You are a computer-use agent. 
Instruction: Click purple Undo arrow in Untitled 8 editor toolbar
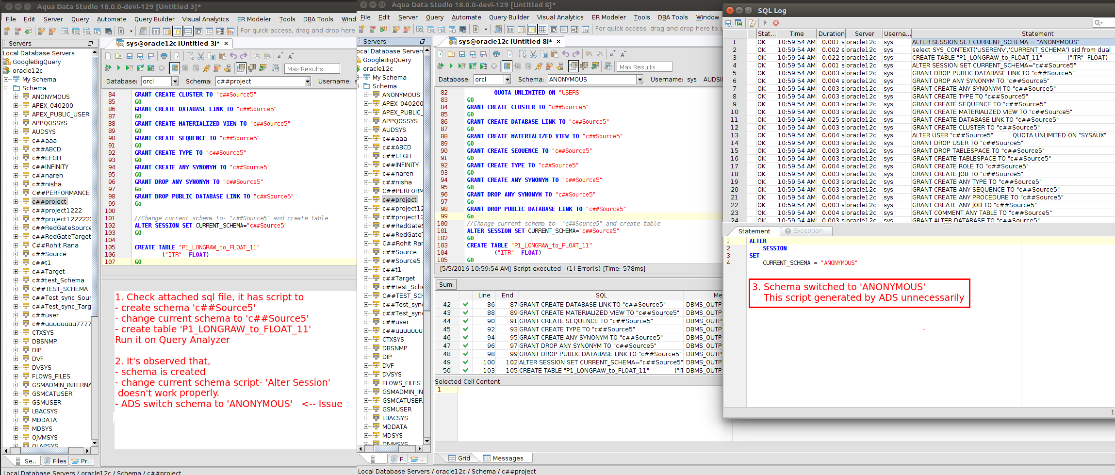[565, 54]
